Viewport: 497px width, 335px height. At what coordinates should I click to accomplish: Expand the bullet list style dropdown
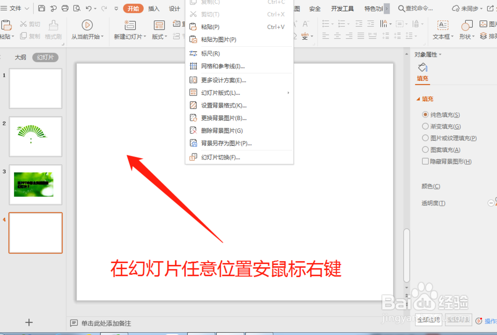pyautogui.click(x=332, y=23)
